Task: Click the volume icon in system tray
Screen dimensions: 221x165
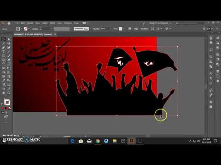Action: (x=198, y=141)
